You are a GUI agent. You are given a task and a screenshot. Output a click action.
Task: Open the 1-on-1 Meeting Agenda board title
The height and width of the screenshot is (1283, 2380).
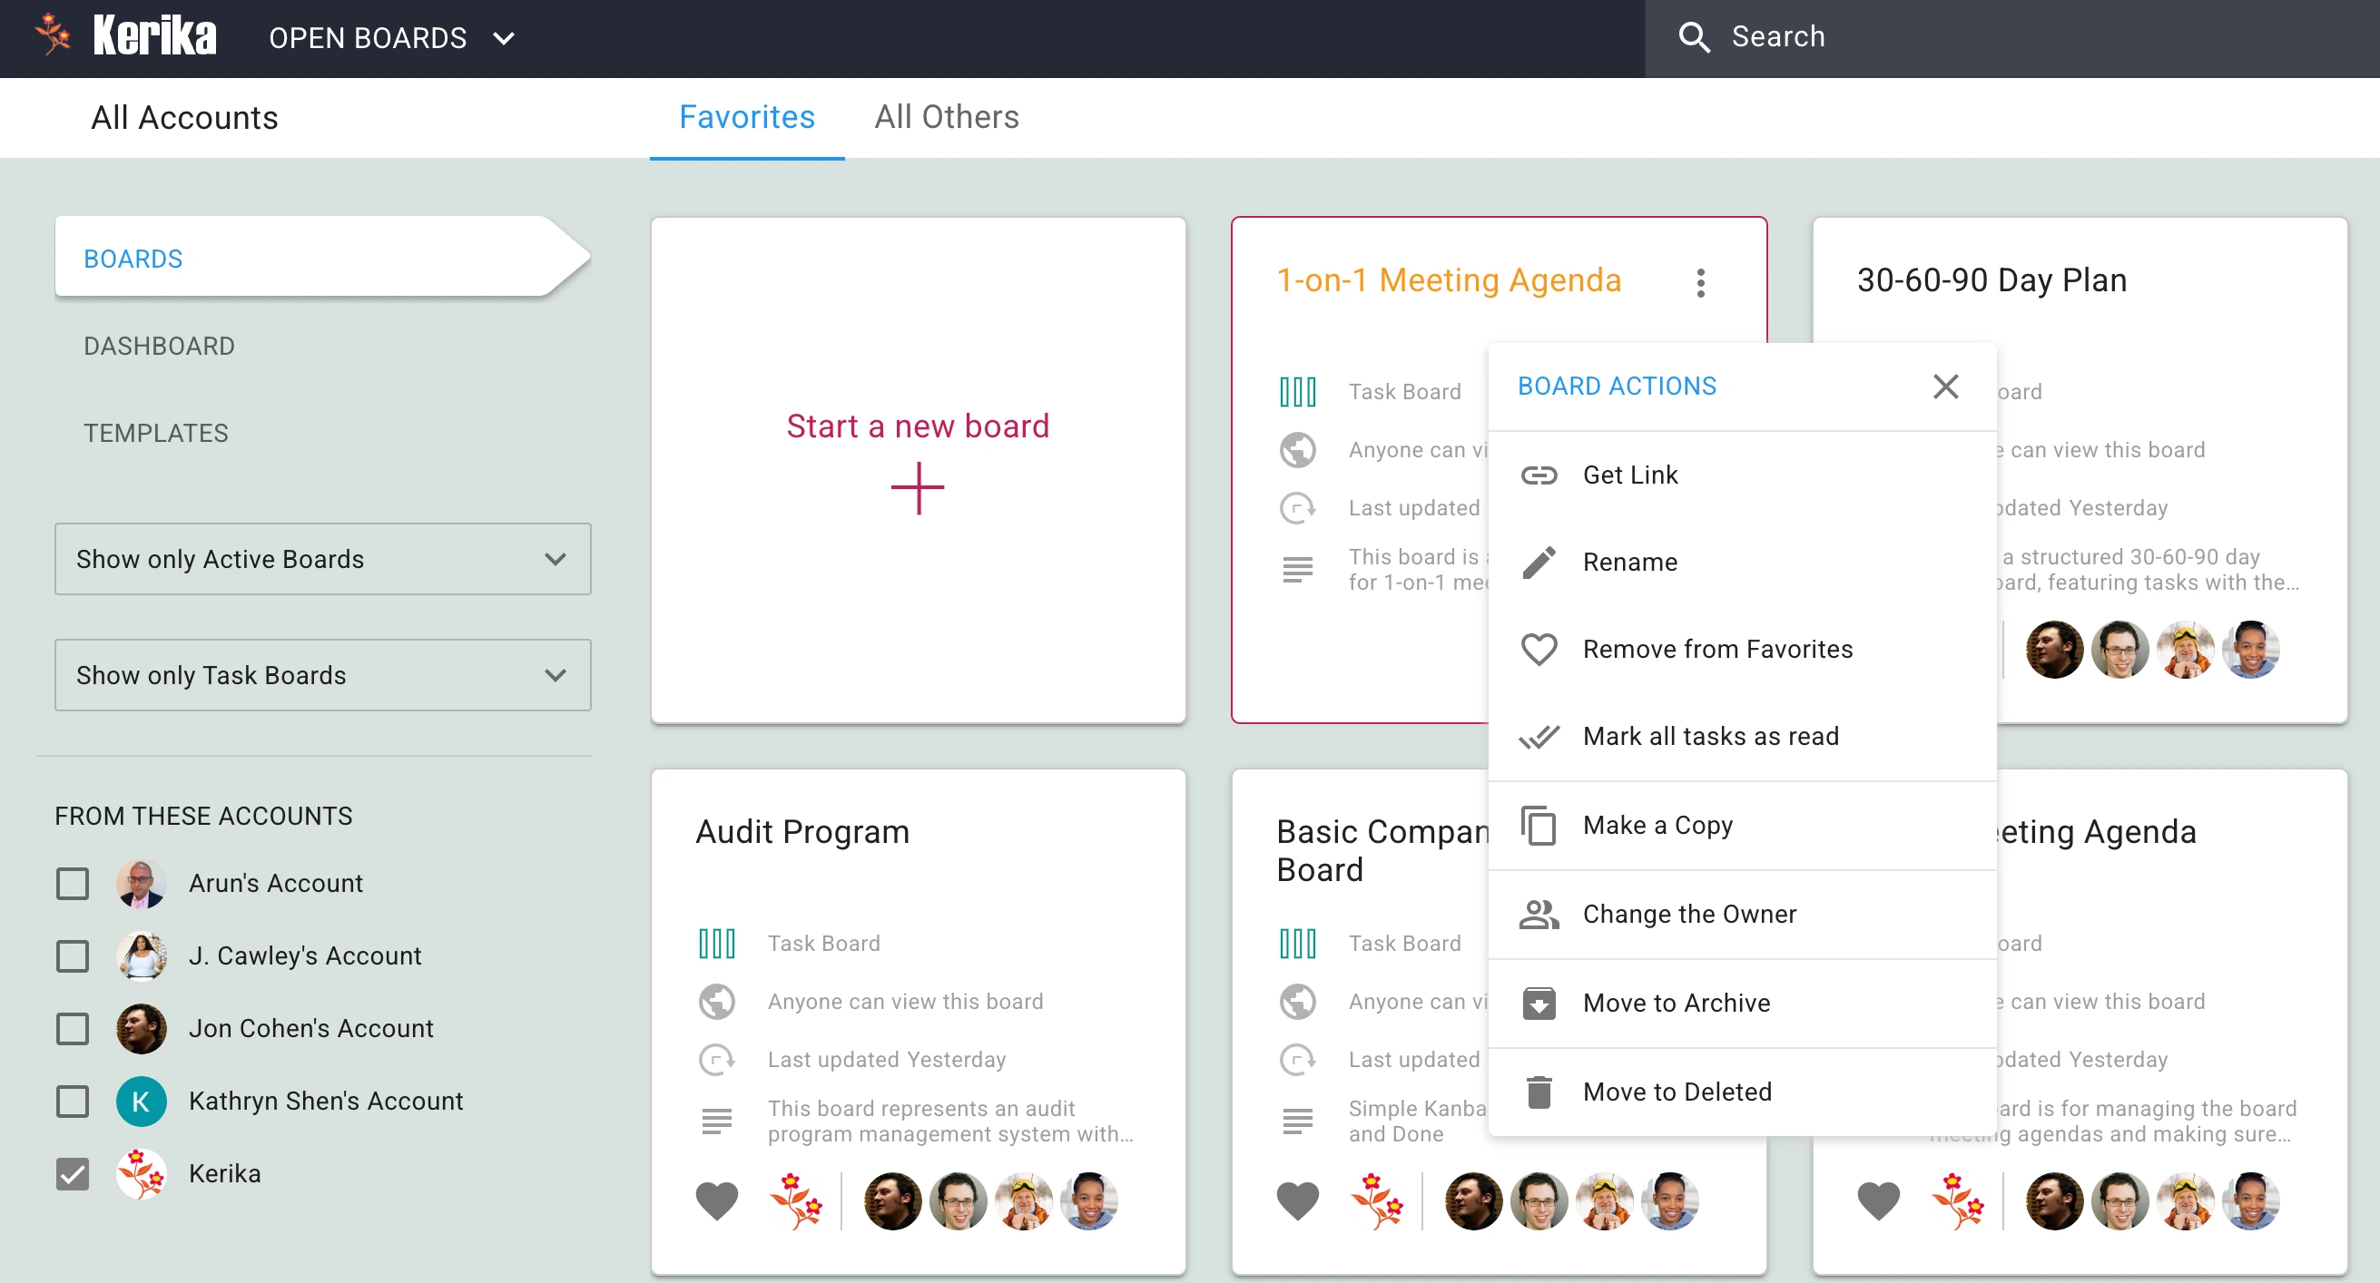pyautogui.click(x=1448, y=279)
